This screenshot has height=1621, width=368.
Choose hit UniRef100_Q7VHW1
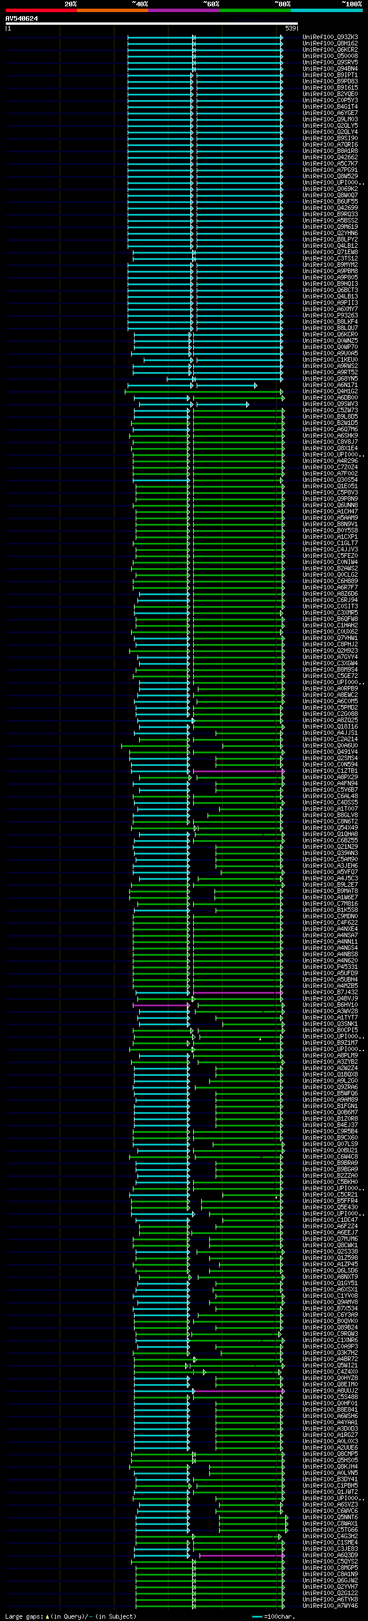330,638
